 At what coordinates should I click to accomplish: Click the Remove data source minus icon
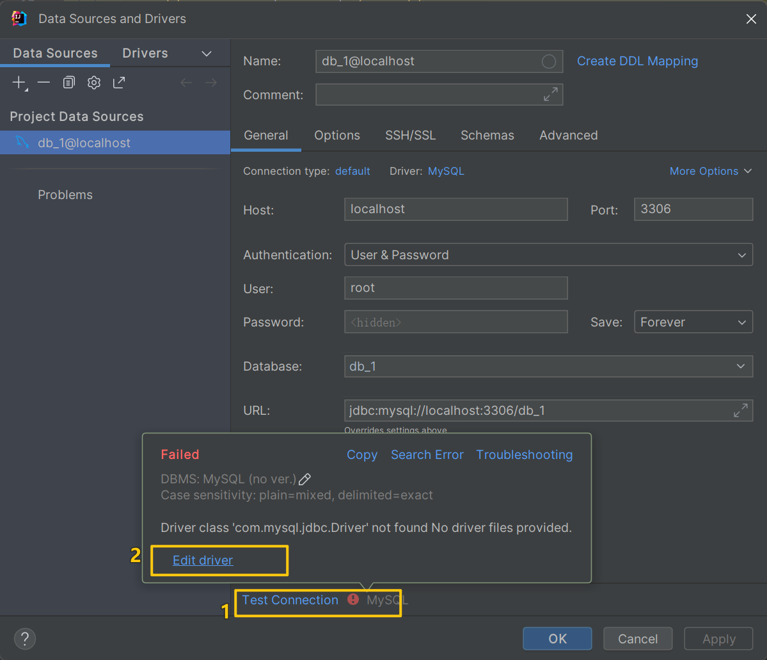[x=44, y=83]
